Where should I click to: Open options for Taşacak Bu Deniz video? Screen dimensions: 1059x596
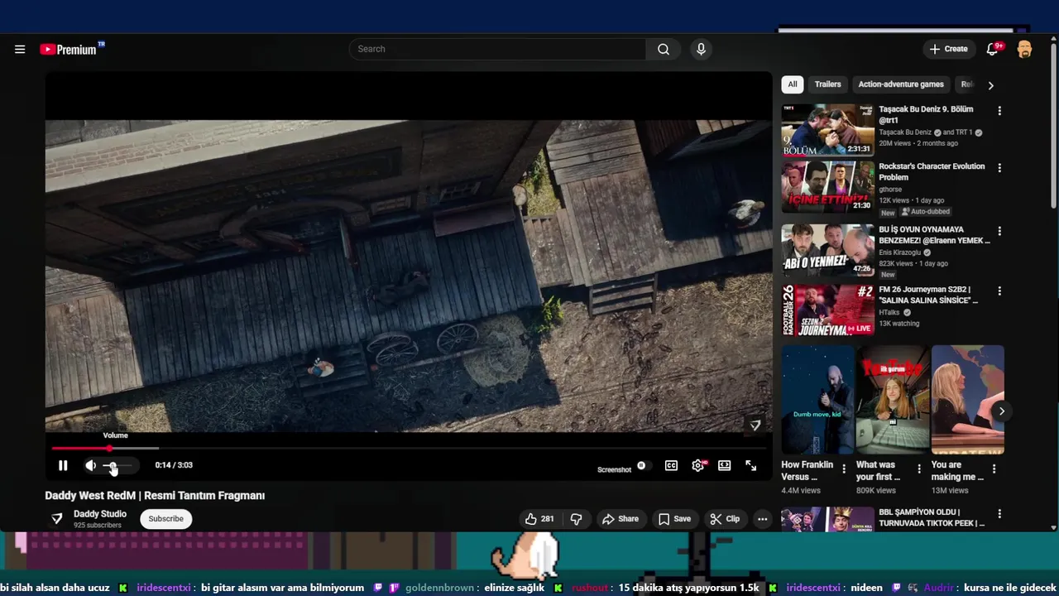[x=999, y=111]
